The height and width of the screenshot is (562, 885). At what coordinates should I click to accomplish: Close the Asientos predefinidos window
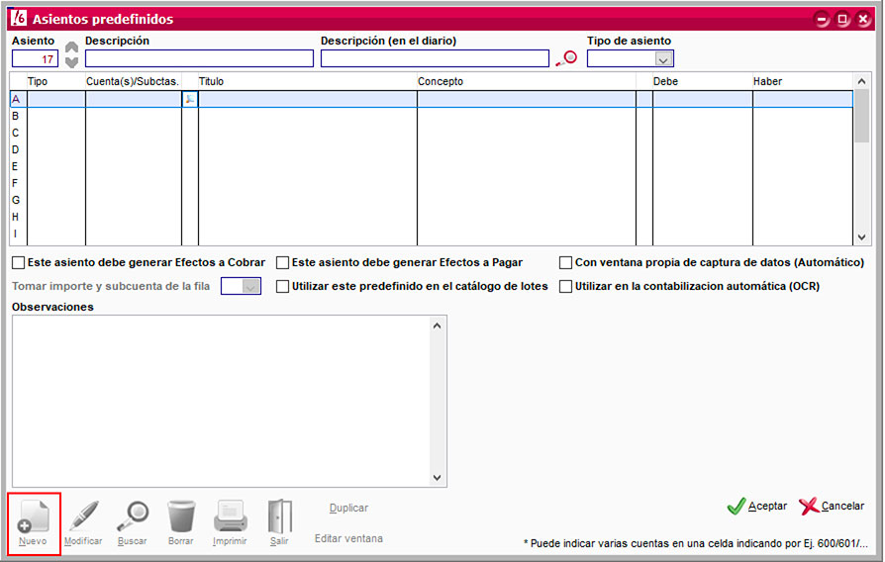[863, 19]
